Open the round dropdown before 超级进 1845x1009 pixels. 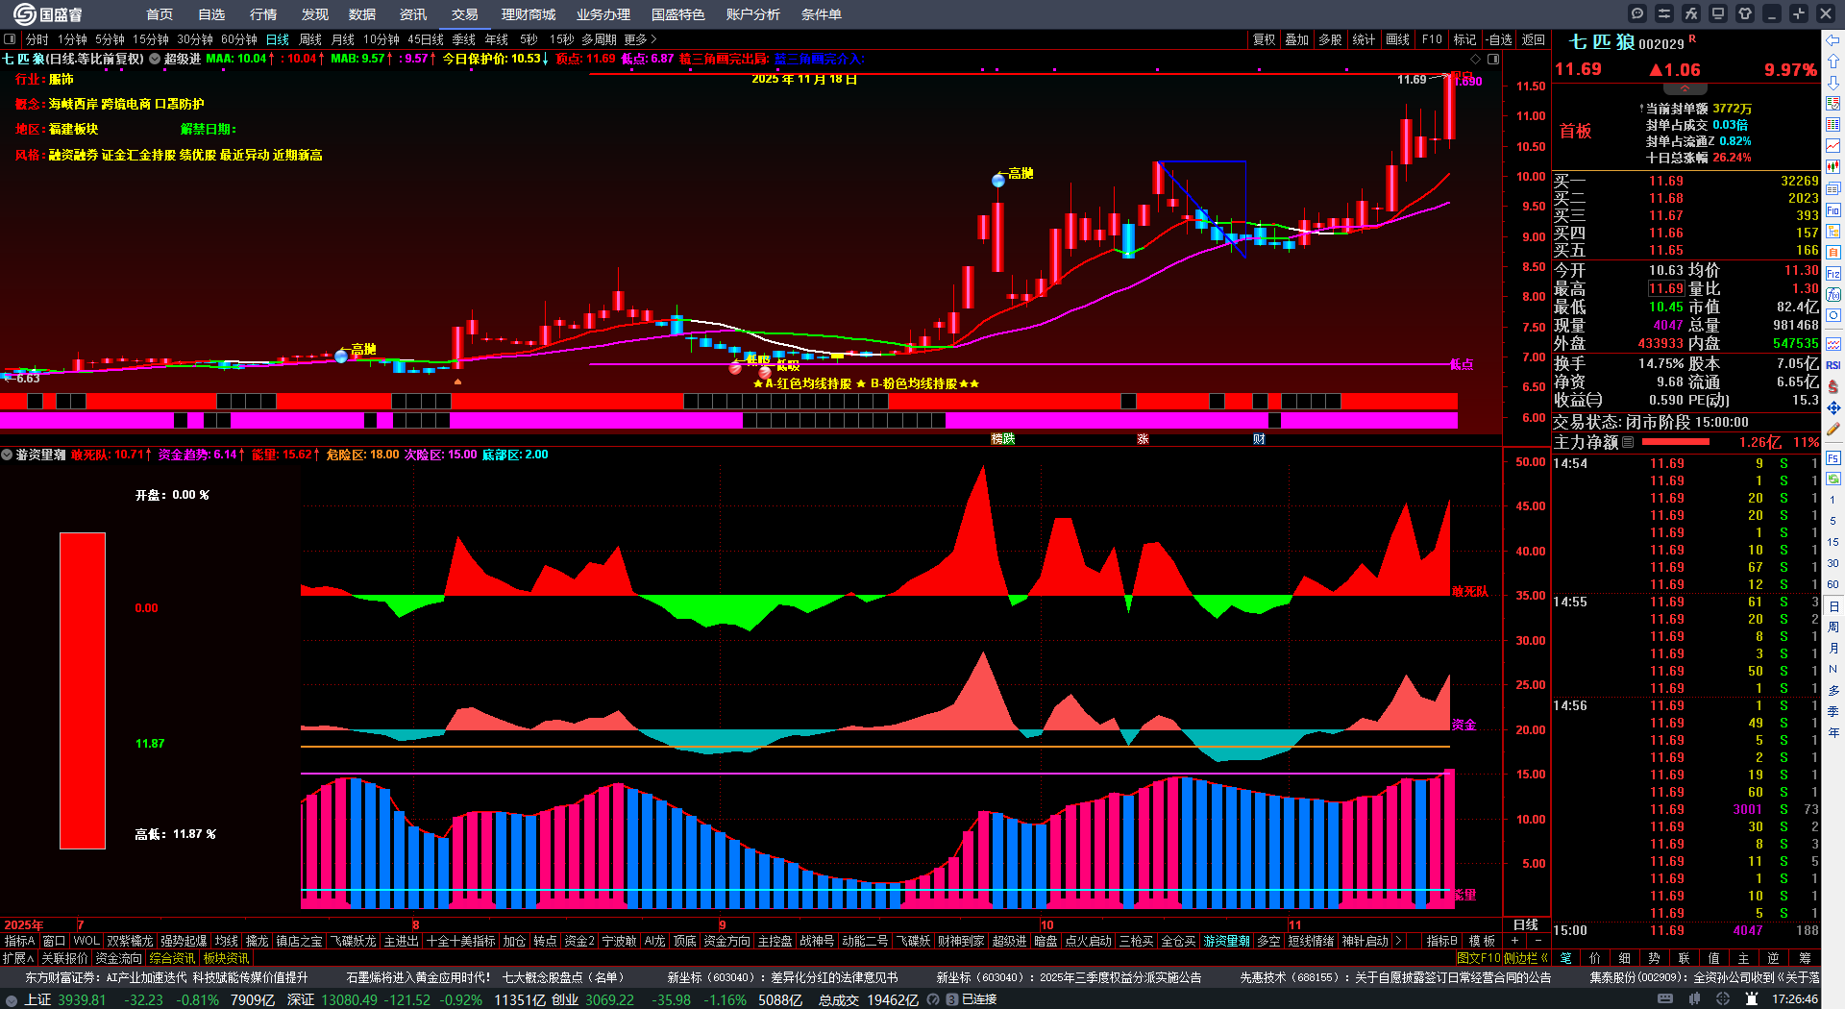click(155, 59)
